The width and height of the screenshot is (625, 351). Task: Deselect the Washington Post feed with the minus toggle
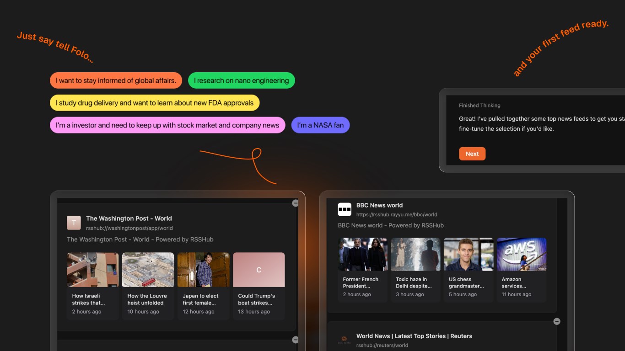[296, 203]
